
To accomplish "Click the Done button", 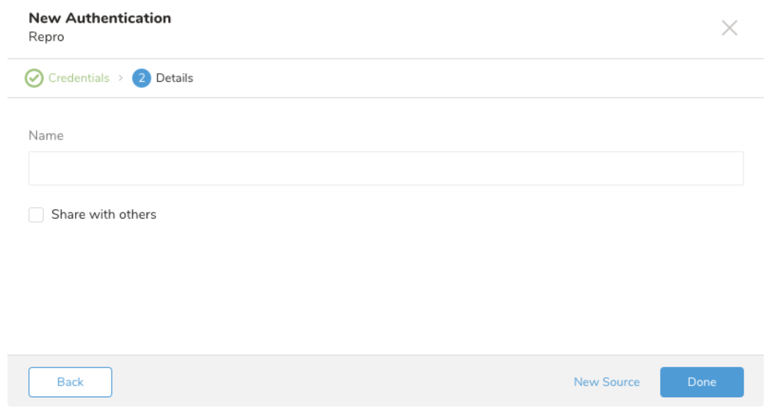I will click(701, 382).
